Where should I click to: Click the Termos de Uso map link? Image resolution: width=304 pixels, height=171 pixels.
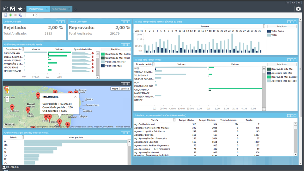(123, 127)
